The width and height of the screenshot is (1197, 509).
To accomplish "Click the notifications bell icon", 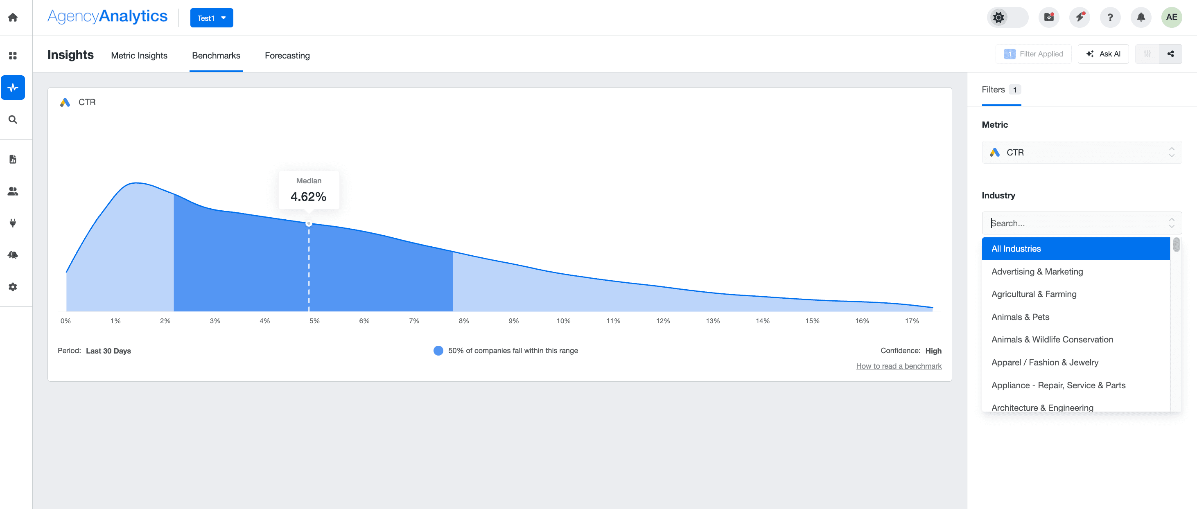I will tap(1141, 18).
